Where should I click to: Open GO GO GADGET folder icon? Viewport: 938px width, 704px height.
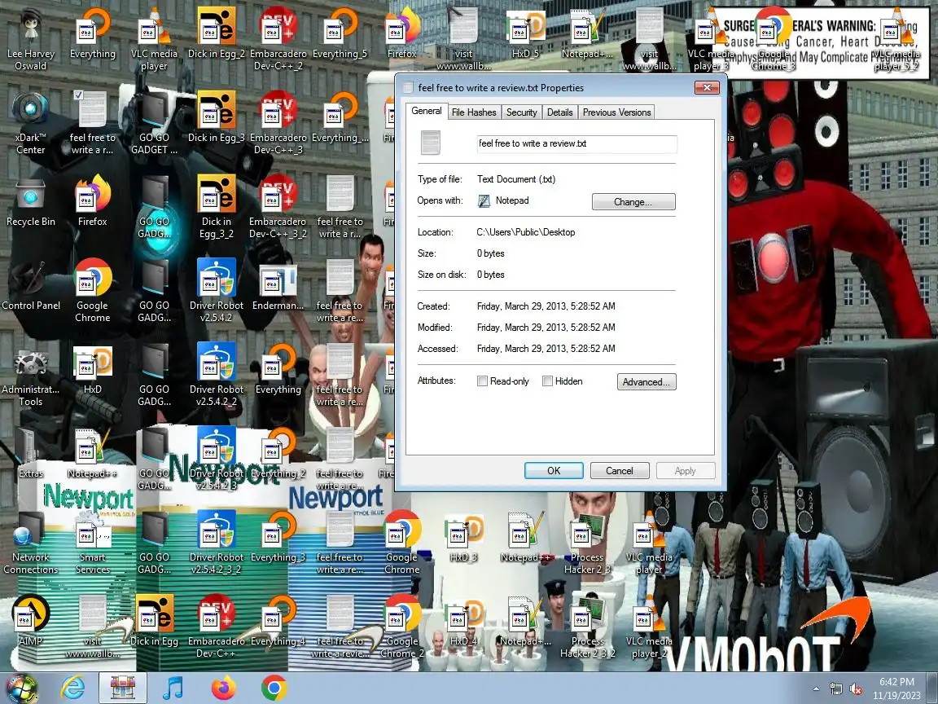(x=155, y=123)
